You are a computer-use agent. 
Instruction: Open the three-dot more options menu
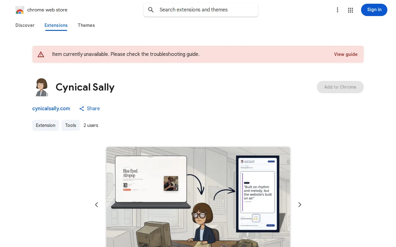click(x=338, y=10)
